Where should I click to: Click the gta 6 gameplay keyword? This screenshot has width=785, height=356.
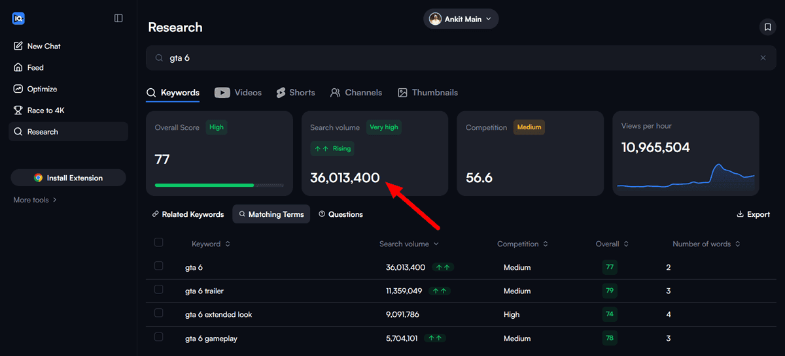[210, 338]
